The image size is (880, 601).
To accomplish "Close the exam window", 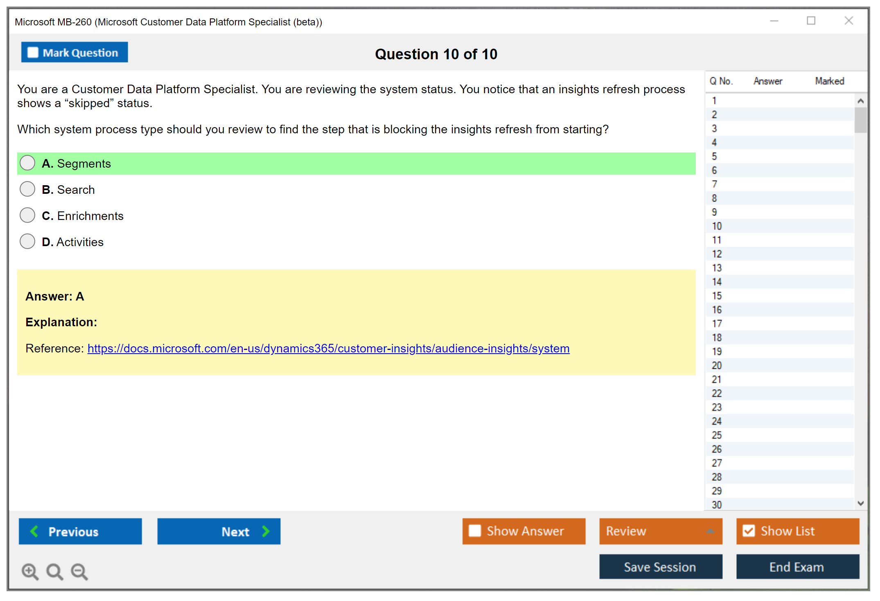I will (848, 21).
